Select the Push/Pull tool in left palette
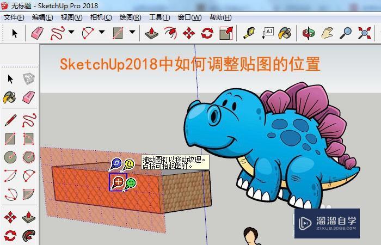Viewport: 381px width, 245px height. 29,217
